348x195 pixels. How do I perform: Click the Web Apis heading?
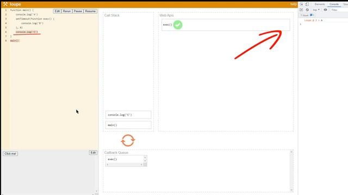point(167,15)
